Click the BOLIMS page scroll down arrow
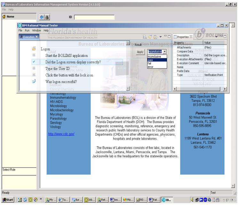 click(x=233, y=186)
